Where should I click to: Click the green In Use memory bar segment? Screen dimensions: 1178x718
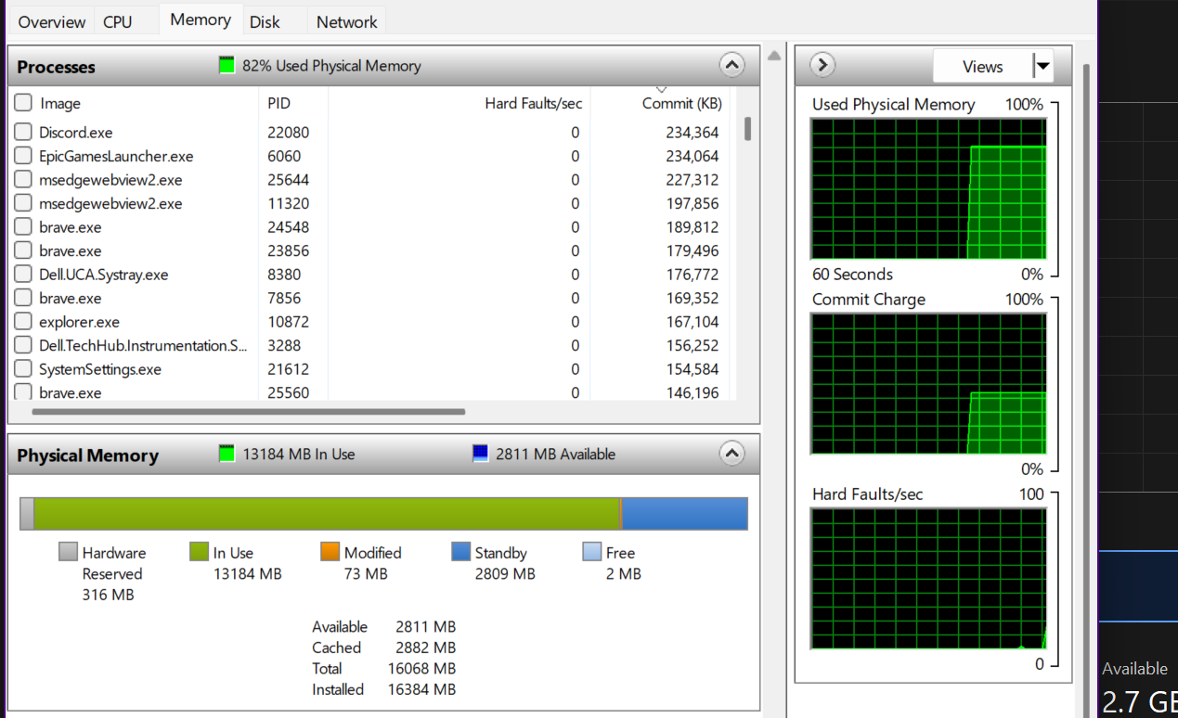point(327,514)
